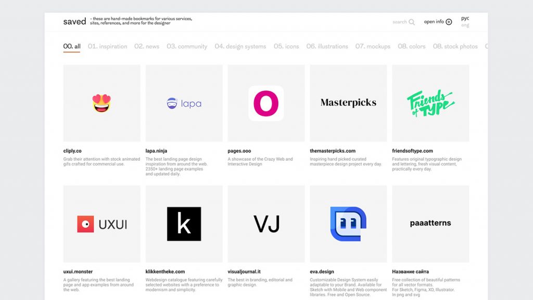Image resolution: width=533 pixels, height=300 pixels.
Task: Open the 08. colors category
Action: (x=412, y=46)
